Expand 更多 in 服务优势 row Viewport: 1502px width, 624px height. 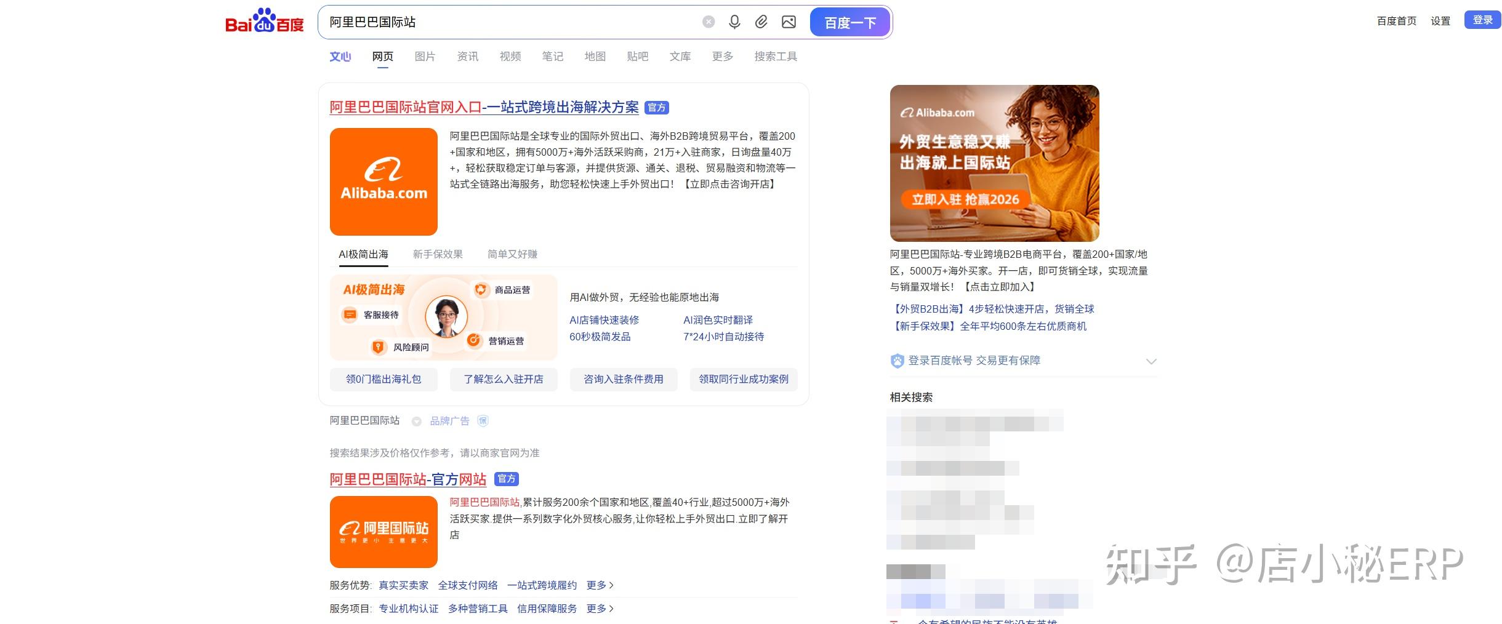[600, 585]
